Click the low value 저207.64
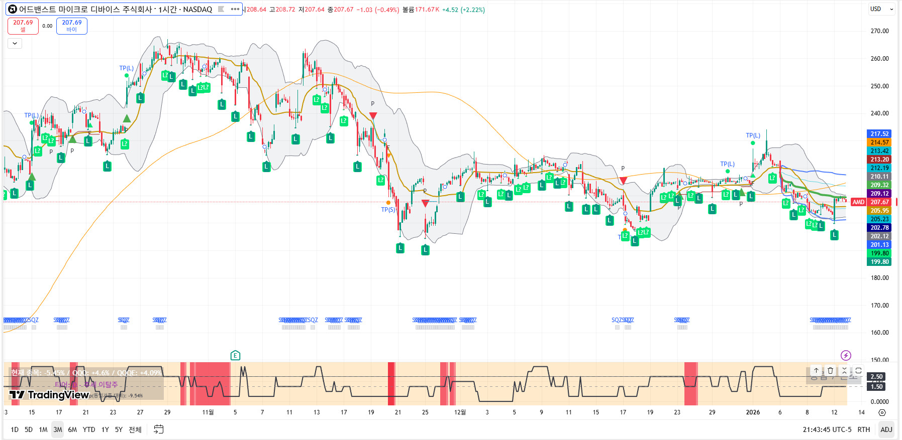The height and width of the screenshot is (440, 902). 312,10
